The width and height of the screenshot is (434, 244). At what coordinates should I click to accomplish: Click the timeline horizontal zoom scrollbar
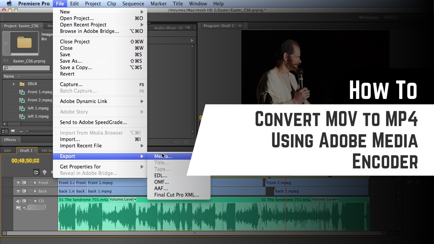pos(195,233)
